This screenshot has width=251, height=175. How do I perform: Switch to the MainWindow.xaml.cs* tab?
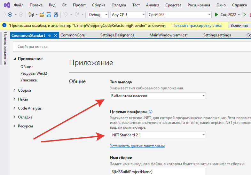click(169, 35)
